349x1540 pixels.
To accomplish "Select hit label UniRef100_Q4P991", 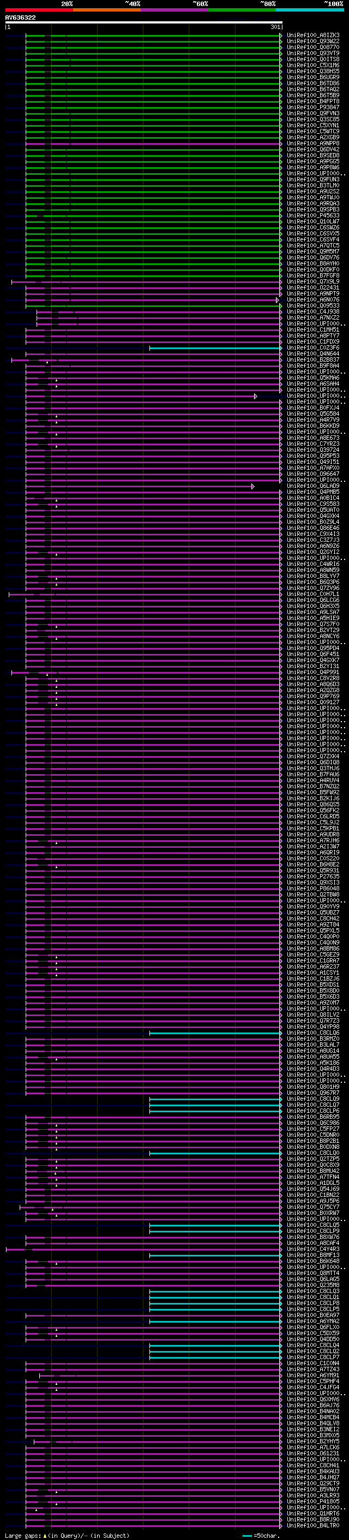I will tap(313, 672).
